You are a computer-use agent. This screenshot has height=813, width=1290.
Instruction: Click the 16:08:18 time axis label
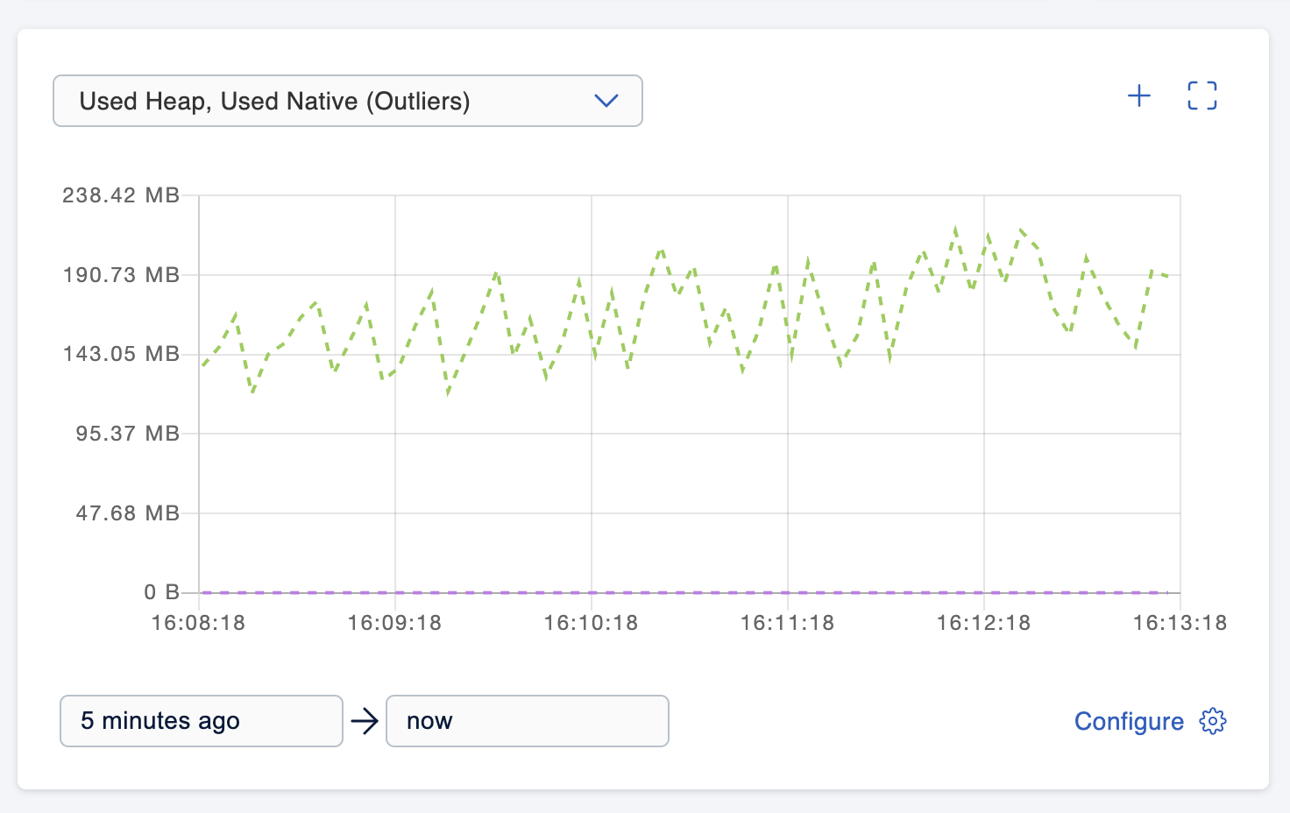coord(198,623)
